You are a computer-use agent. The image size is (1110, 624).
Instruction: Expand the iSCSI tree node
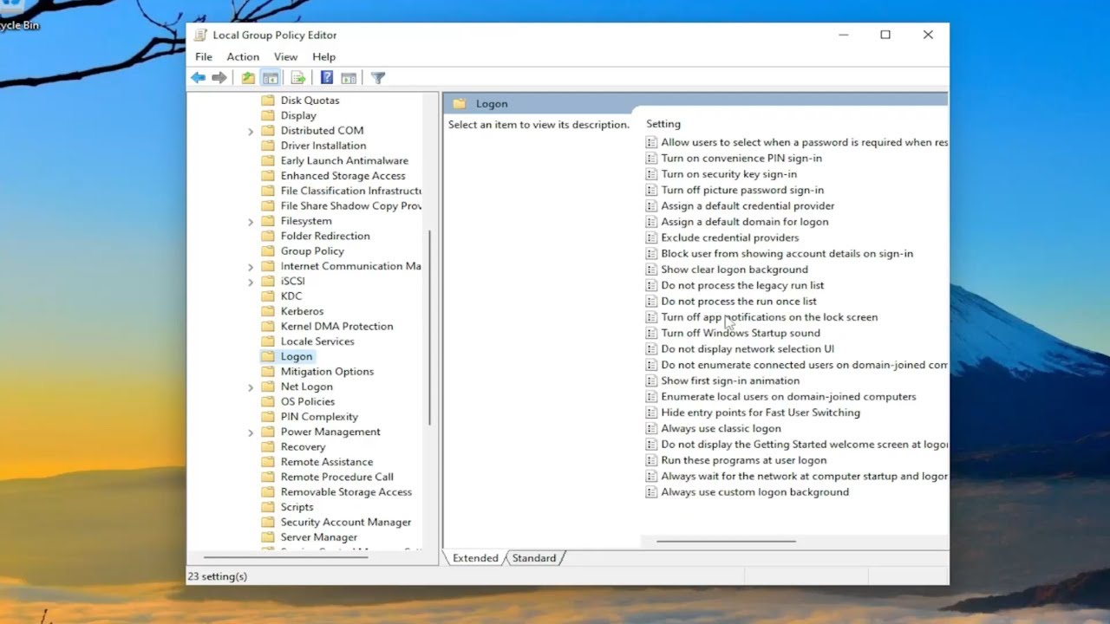pos(251,282)
